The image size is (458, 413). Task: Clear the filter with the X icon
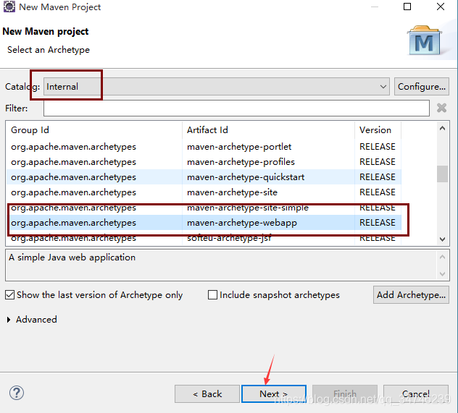coord(441,108)
